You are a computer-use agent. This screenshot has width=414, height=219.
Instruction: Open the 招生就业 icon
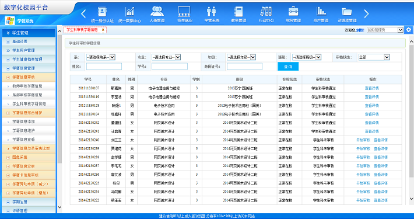[x=185, y=12]
